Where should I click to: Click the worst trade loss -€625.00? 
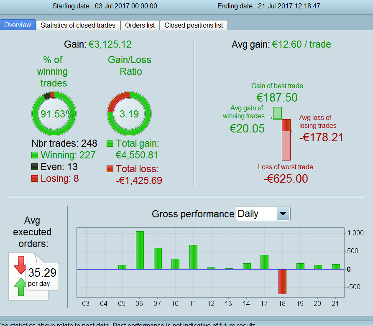click(x=286, y=178)
